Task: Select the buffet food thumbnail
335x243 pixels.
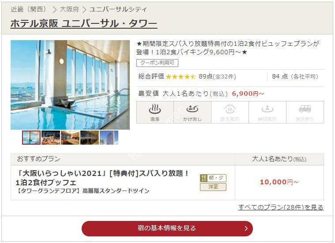Action: (x=51, y=138)
